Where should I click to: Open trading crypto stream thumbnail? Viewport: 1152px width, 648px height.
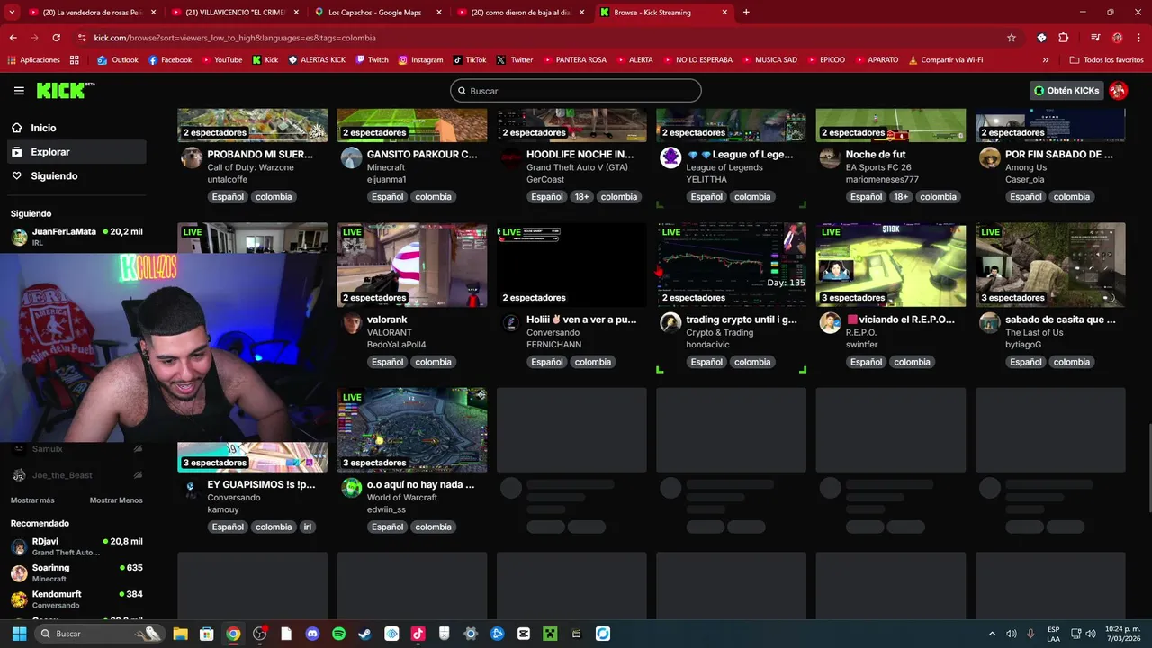(x=731, y=265)
